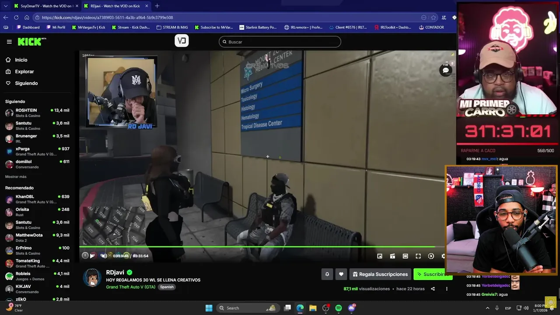Screen dimensions: 560x315
Task: Close the SoyOmarTV tab
Action: [77, 6]
